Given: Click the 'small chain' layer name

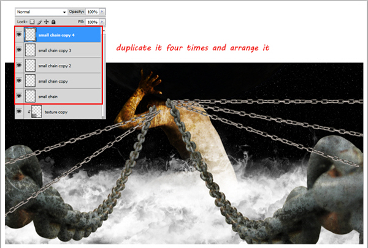Looking at the screenshot, I should (48, 97).
